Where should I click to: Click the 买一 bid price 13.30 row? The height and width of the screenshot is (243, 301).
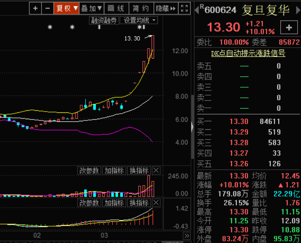click(x=248, y=122)
